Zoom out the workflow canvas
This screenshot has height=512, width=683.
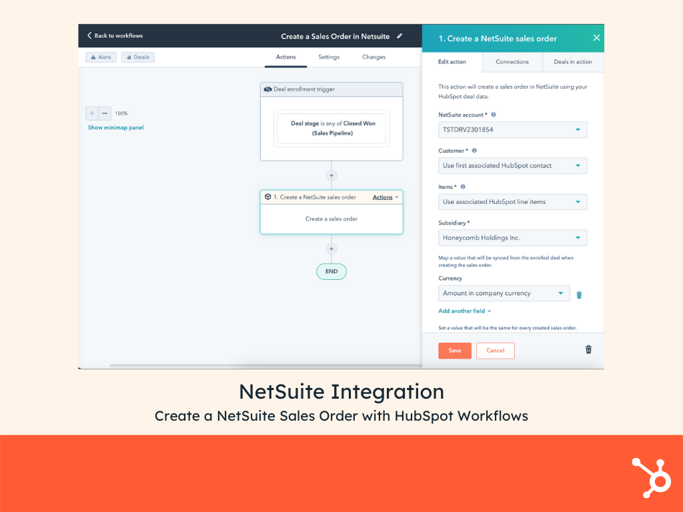click(x=105, y=113)
